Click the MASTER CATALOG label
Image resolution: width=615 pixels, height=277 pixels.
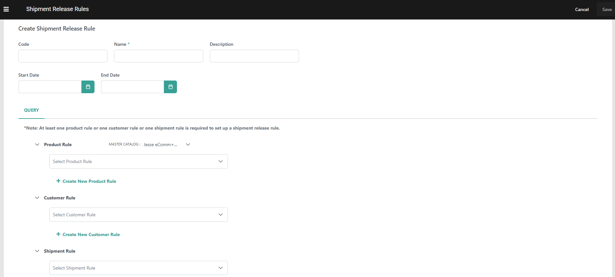coord(124,144)
